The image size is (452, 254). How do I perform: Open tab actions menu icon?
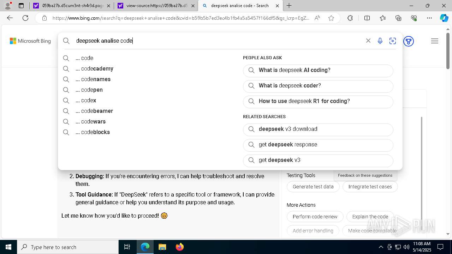(21, 6)
